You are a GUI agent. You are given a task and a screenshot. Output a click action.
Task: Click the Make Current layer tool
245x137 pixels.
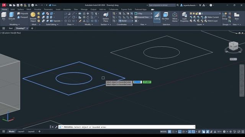[212, 17]
